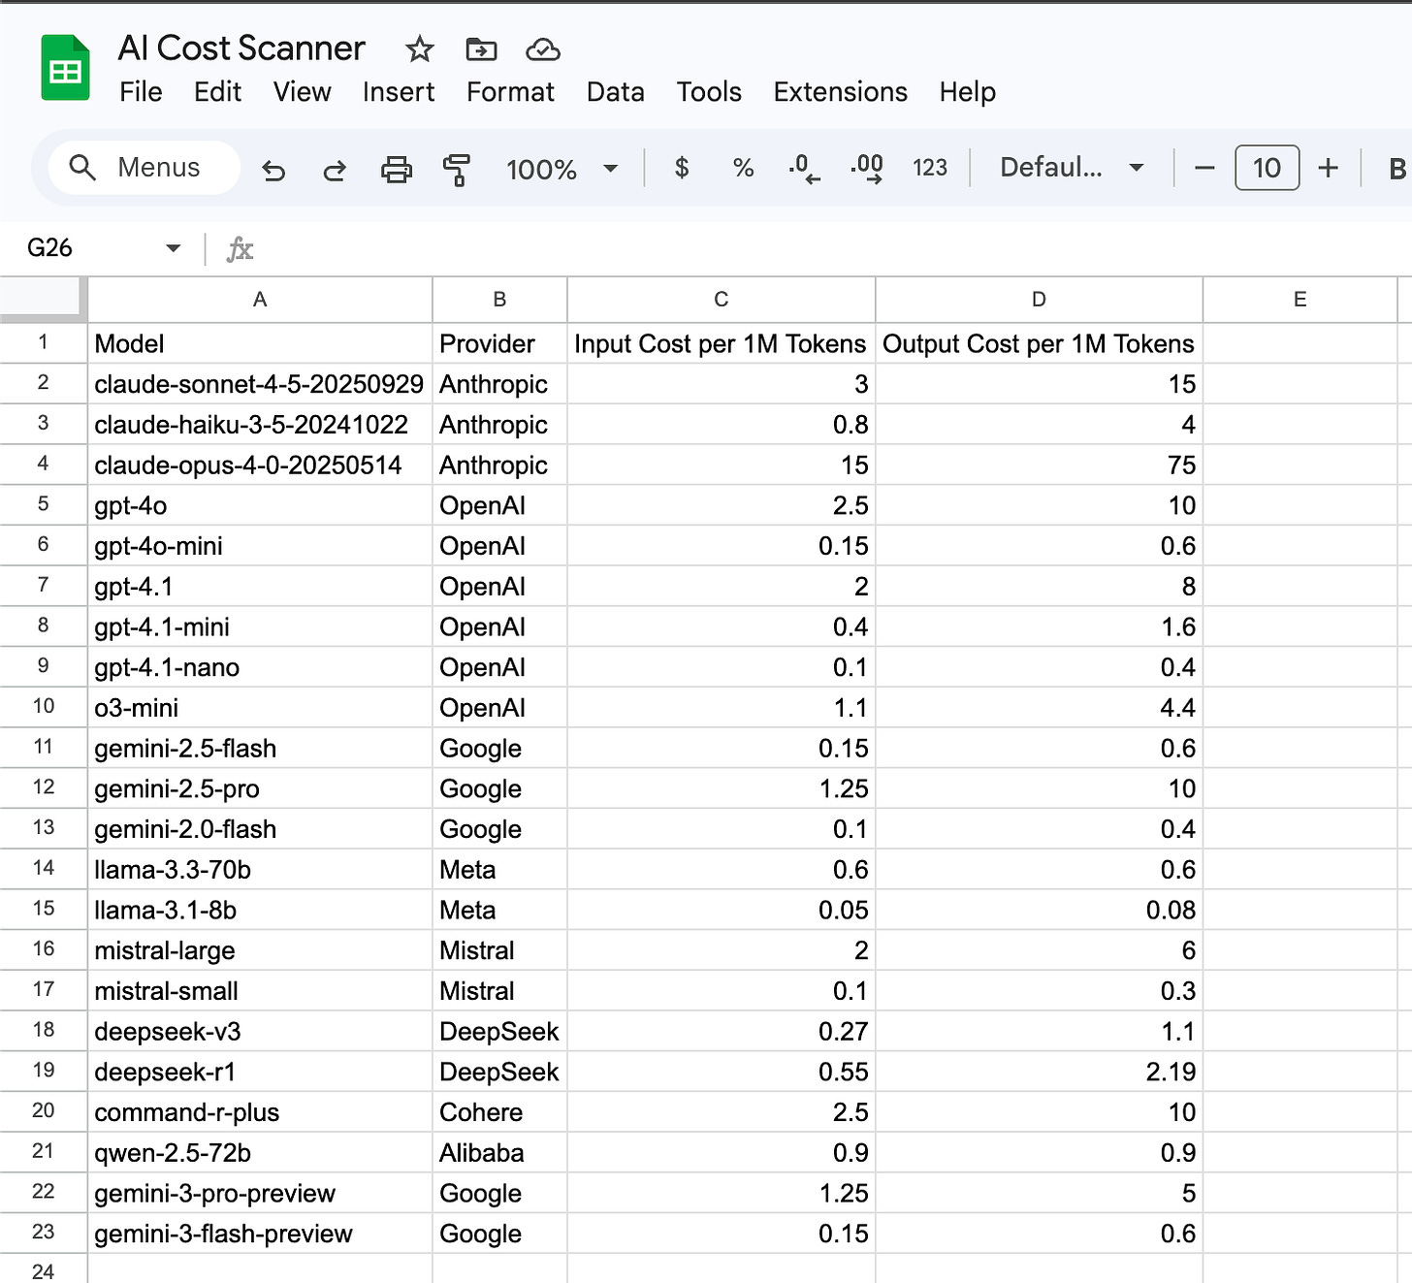1412x1283 pixels.
Task: Open the zoom 100% dropdown
Action: (x=562, y=169)
